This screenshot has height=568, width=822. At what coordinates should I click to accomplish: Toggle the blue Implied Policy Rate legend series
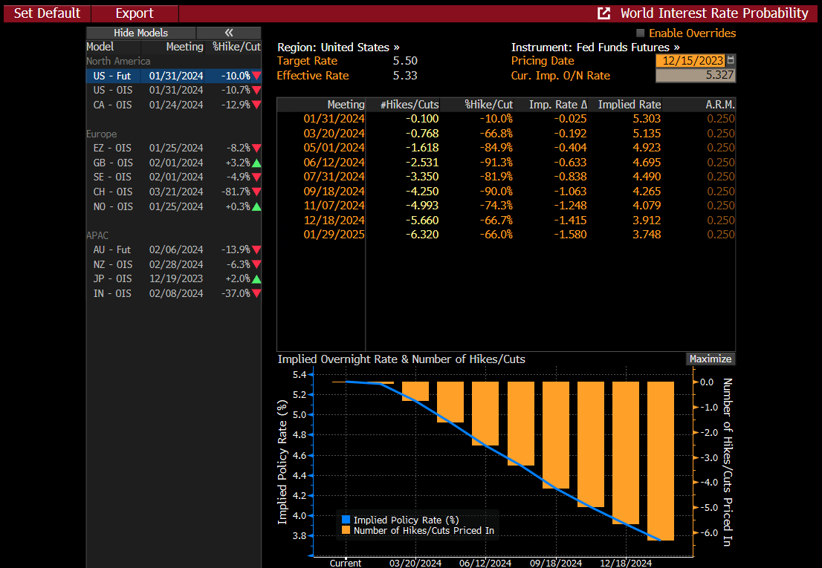(x=346, y=520)
